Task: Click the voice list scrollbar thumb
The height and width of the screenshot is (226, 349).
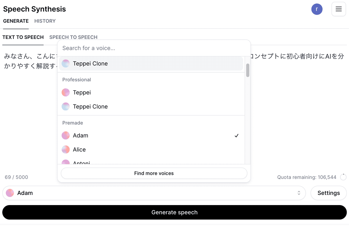Action: [248, 70]
